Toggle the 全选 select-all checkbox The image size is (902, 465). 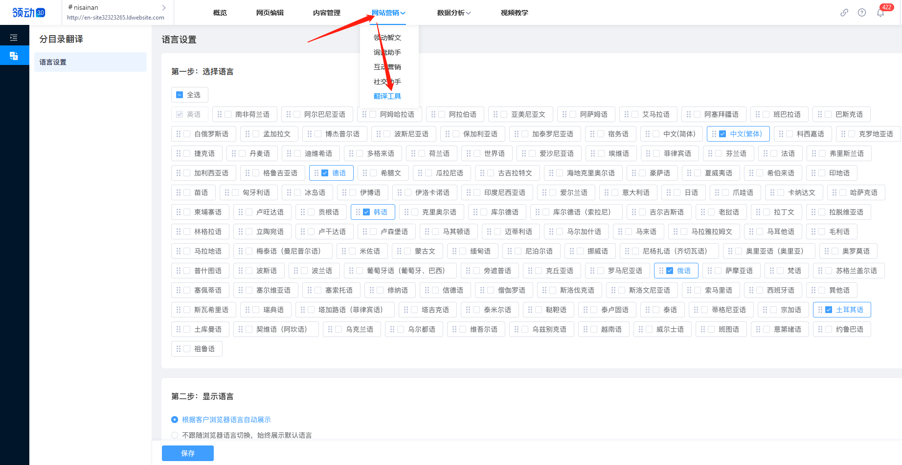(x=180, y=94)
